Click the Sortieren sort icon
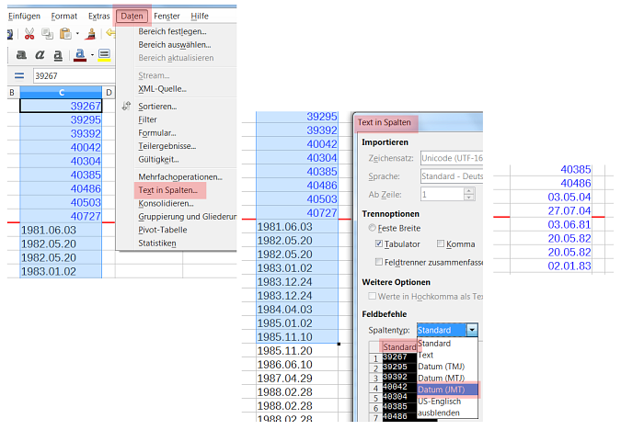The height and width of the screenshot is (430, 621). pos(126,106)
